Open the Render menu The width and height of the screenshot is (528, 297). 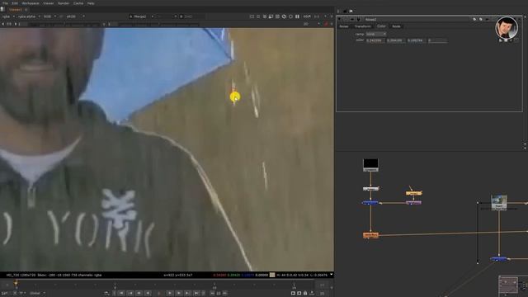64,3
